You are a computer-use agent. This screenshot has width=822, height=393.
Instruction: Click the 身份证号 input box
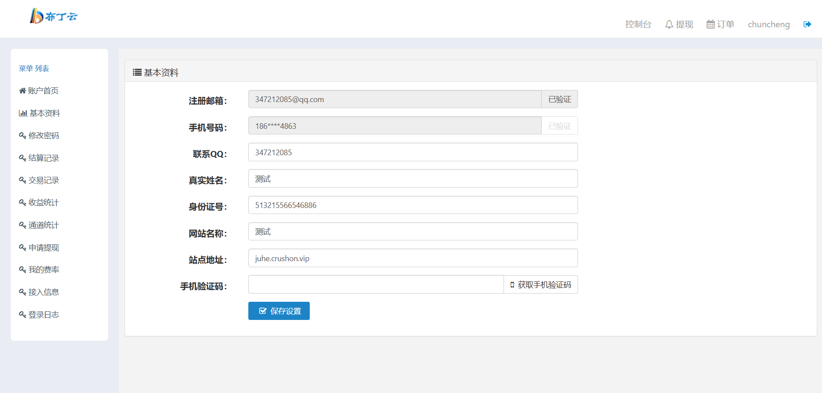413,205
